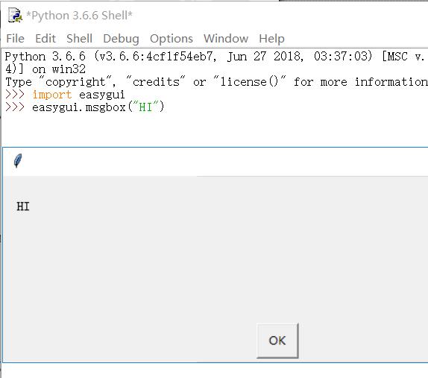This screenshot has height=378, width=428.
Task: Click the Python IDLE icon in title bar
Action: (15, 15)
